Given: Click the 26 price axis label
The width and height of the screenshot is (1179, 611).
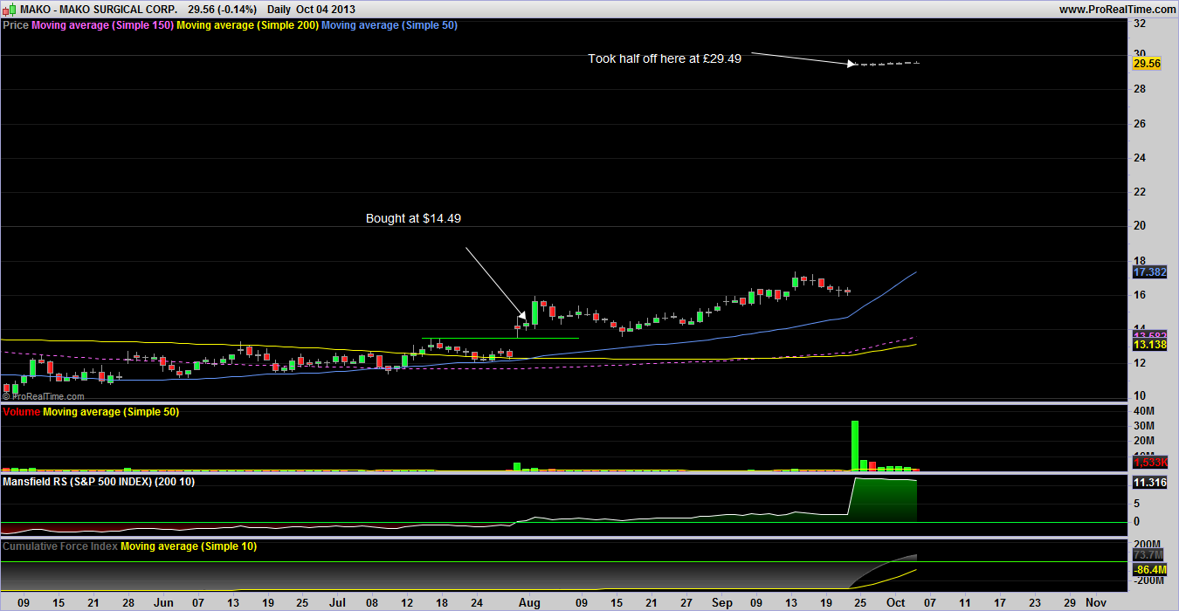Looking at the screenshot, I should tap(1139, 124).
